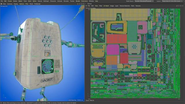
Task: Open the Volume menu
Action: tap(40, 1)
